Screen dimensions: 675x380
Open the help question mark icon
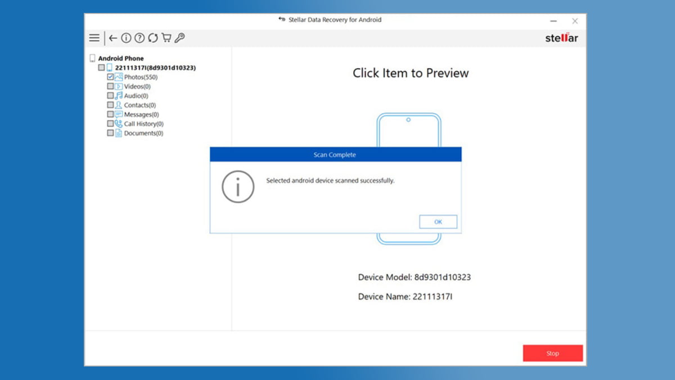click(x=139, y=38)
